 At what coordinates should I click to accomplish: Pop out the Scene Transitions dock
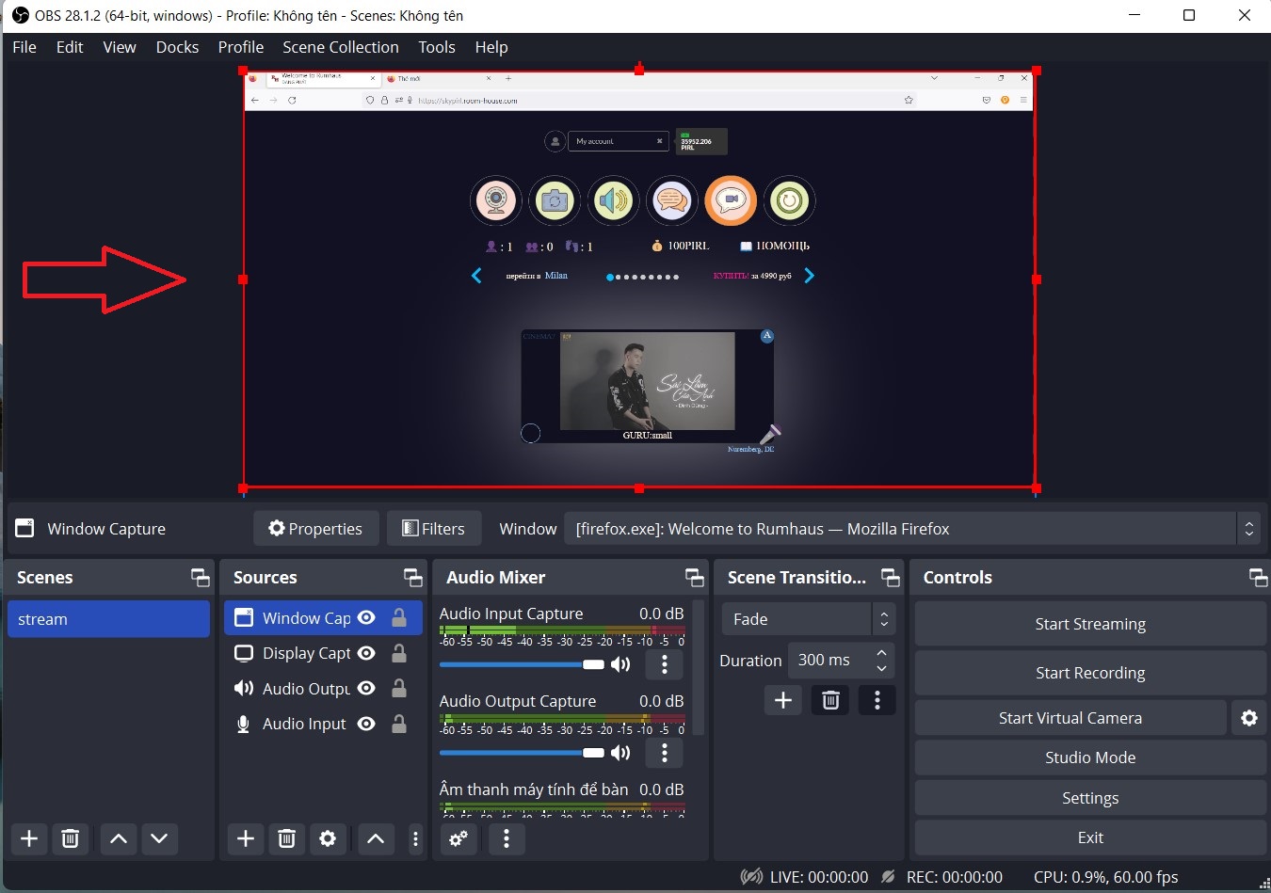[x=890, y=577]
